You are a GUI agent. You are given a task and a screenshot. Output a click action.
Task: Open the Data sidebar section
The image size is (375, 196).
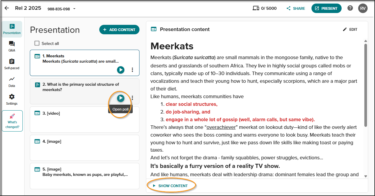point(12,82)
